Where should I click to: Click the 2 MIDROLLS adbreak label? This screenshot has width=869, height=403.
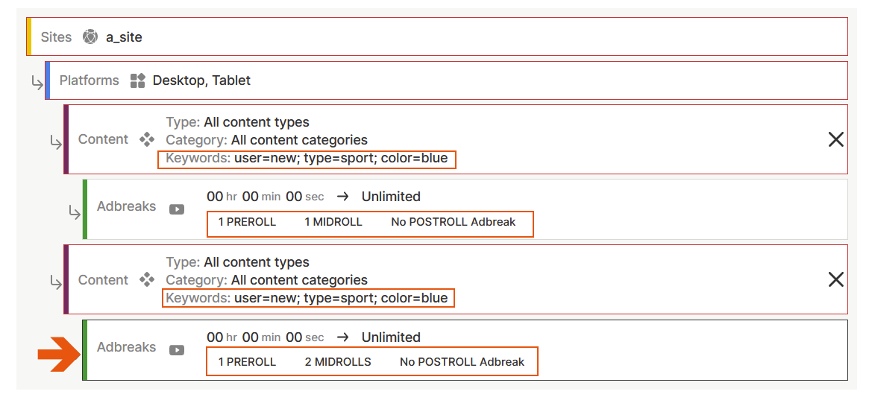(337, 362)
